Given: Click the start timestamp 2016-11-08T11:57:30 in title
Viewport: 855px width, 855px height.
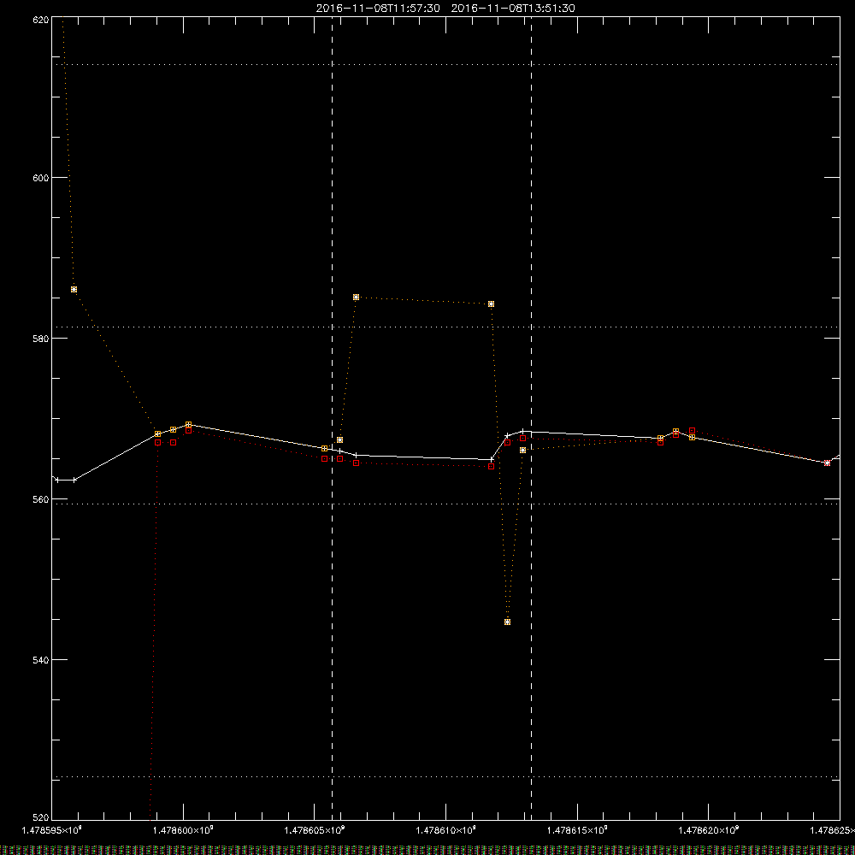Looking at the screenshot, I should (378, 9).
